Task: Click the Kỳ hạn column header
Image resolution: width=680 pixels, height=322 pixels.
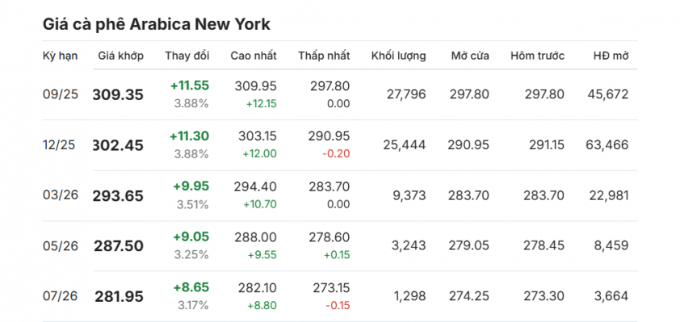Action: 61,56
